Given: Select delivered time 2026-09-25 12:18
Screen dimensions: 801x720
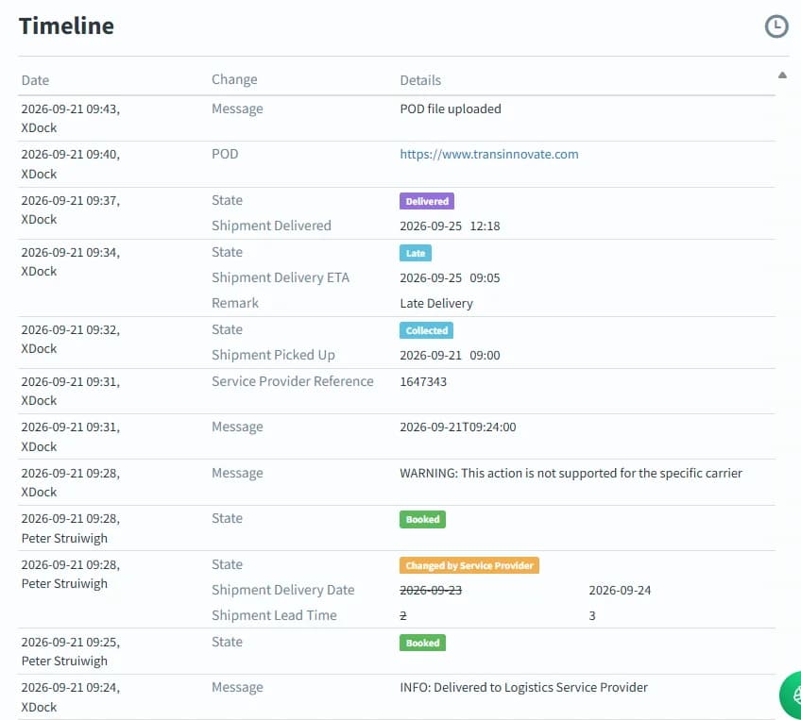Looking at the screenshot, I should (450, 226).
